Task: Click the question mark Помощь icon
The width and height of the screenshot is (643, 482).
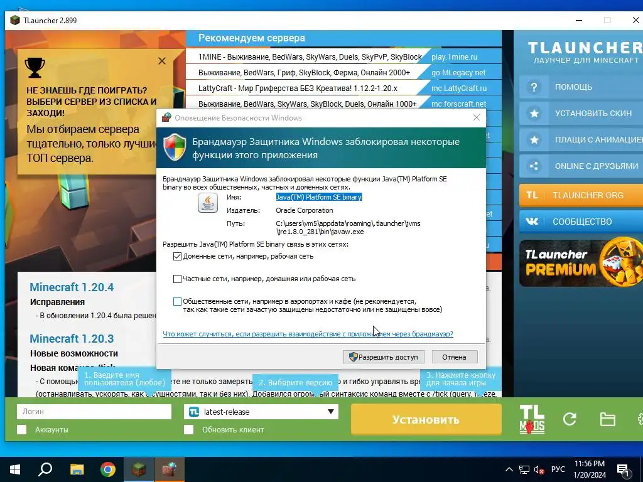Action: pyautogui.click(x=534, y=87)
